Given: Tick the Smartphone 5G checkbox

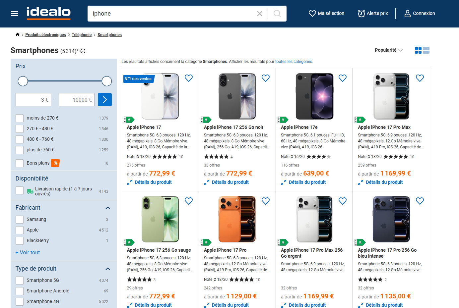Looking at the screenshot, I should [20, 281].
